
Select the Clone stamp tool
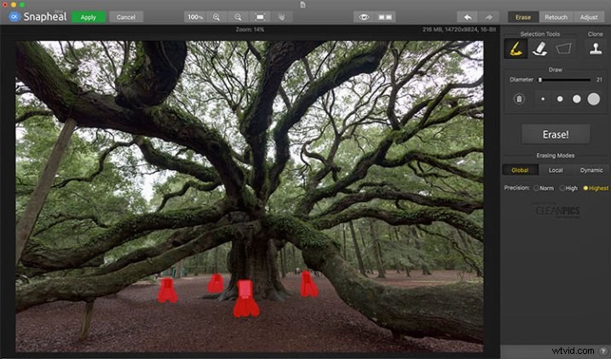point(596,48)
